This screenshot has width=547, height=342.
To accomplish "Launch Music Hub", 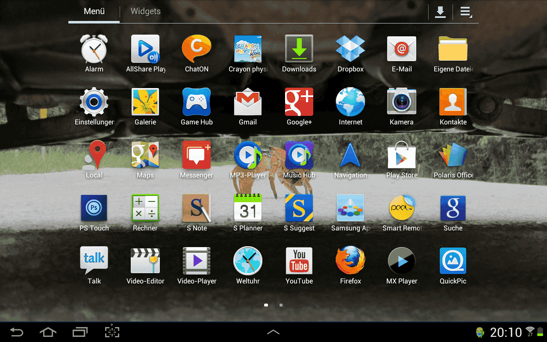I will [299, 160].
